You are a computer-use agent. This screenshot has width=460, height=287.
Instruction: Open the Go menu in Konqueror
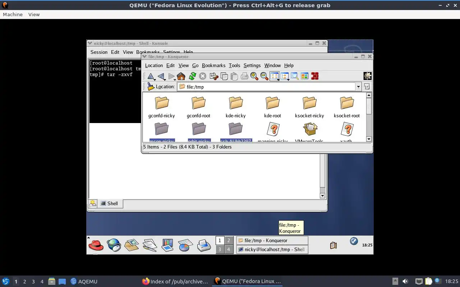195,65
